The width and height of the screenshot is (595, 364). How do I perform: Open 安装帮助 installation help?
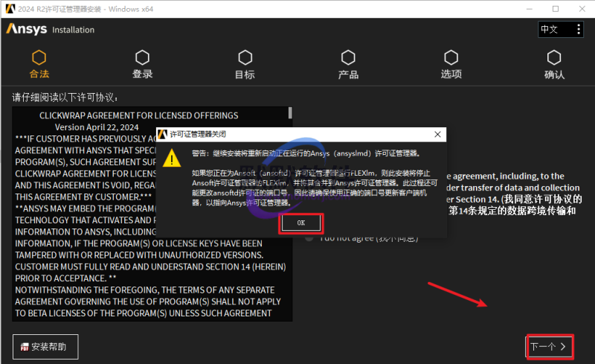pyautogui.click(x=45, y=346)
